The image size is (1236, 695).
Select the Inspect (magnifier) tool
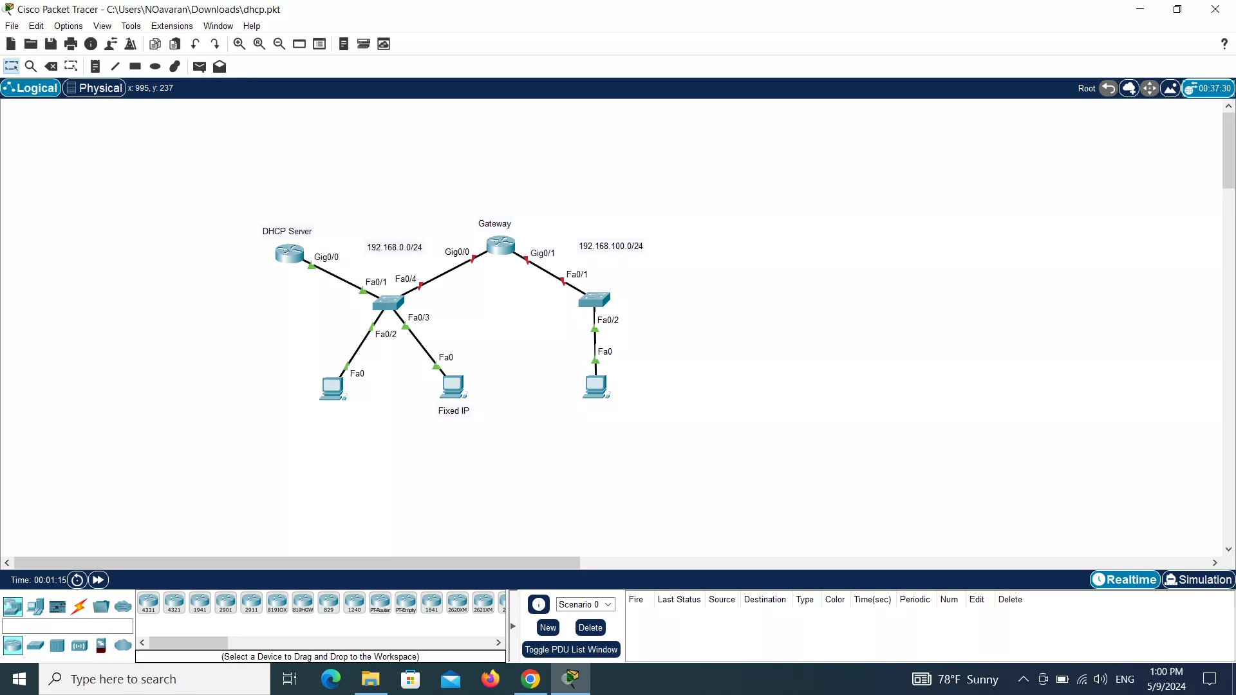[30, 66]
